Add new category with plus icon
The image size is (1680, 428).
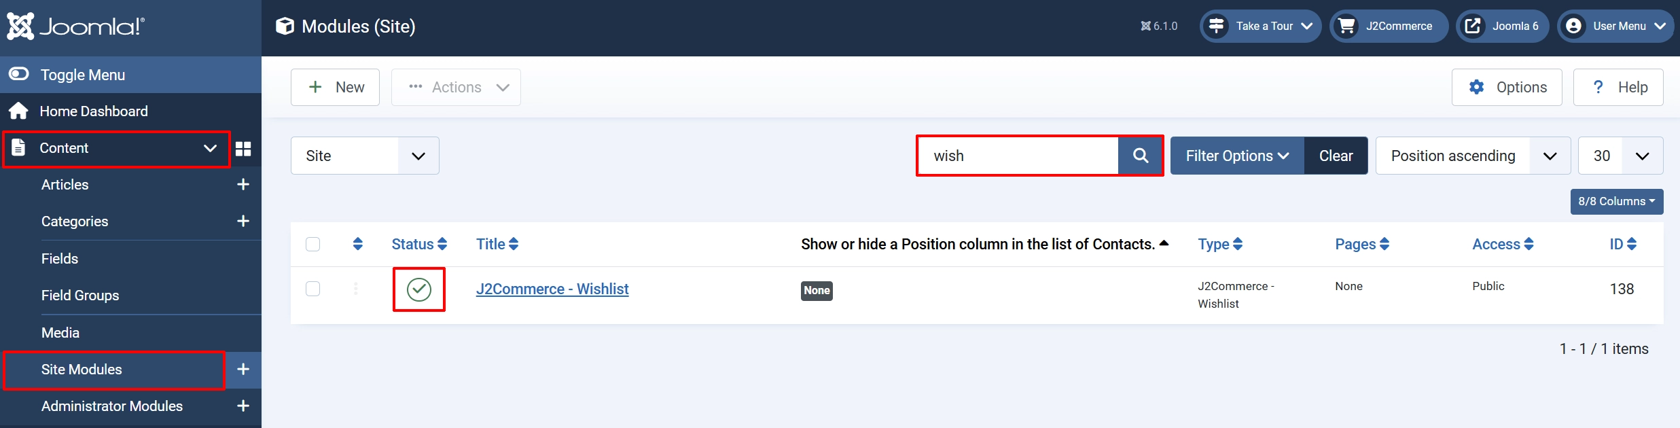[x=243, y=221]
